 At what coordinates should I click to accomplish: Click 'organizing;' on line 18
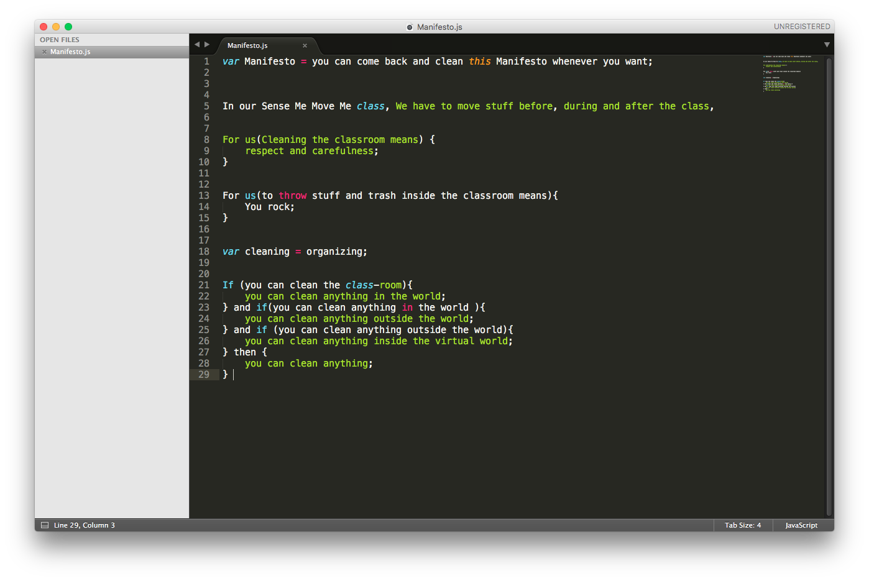click(x=336, y=252)
